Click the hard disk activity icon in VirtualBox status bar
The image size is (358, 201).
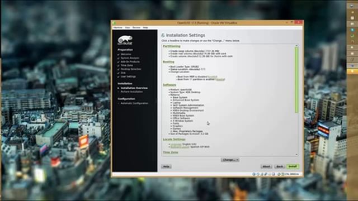(x=253, y=174)
